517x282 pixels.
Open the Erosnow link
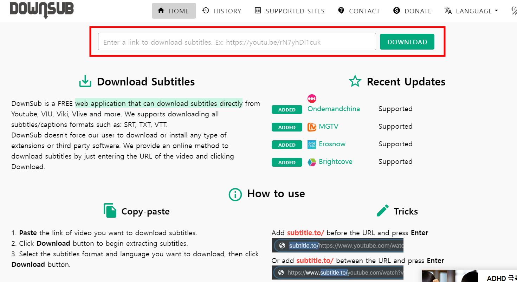coord(332,144)
